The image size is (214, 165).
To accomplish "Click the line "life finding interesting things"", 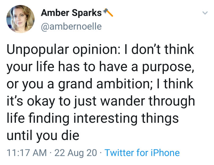I will point(93,119).
